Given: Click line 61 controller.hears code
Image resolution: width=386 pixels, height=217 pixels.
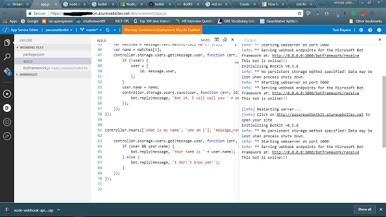Looking at the screenshot, I should tap(172, 130).
